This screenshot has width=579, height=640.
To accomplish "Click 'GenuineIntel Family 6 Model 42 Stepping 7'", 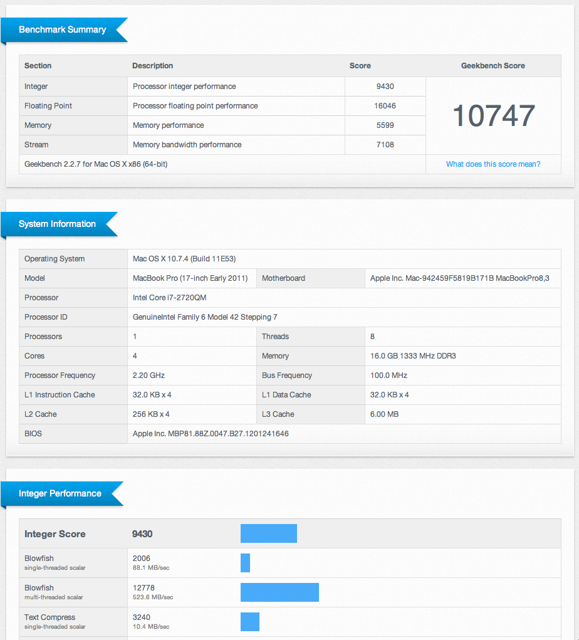I will (x=205, y=317).
